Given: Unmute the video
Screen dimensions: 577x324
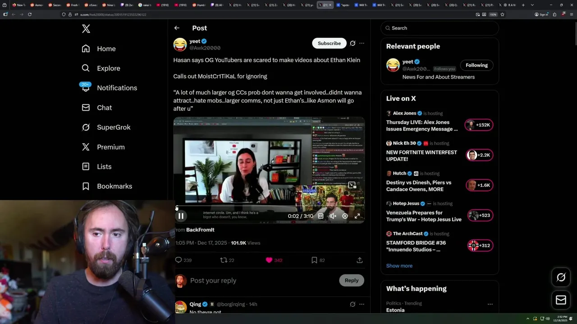Looking at the screenshot, I should (333, 216).
